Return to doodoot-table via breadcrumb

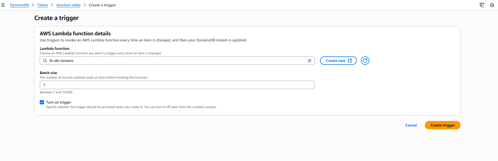pos(68,5)
